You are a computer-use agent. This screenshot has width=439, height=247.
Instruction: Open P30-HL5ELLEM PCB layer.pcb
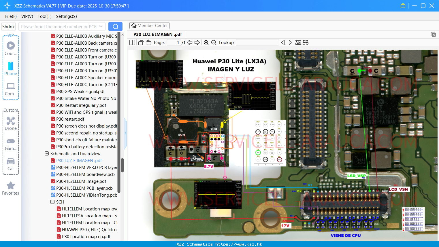82,188
